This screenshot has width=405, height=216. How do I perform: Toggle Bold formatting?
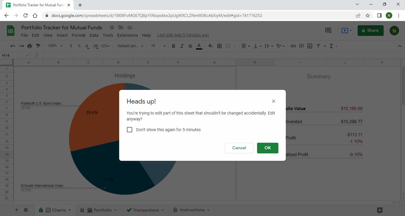(173, 46)
